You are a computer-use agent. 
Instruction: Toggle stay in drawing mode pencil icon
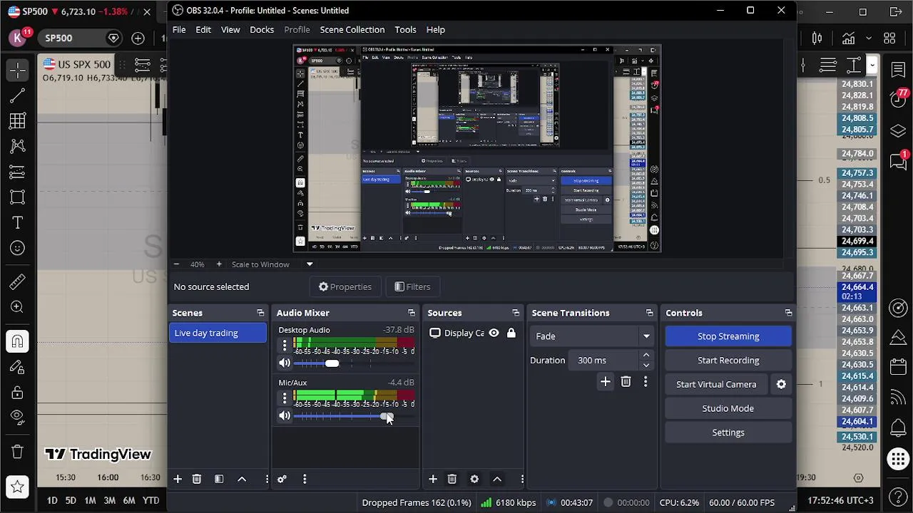pos(18,367)
